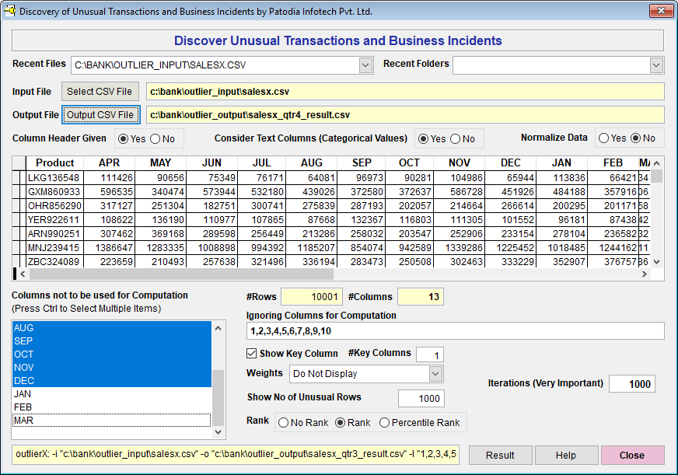Viewport: 678px width, 475px height.
Task: Choose No for Consider Text Columns
Action: tap(456, 139)
